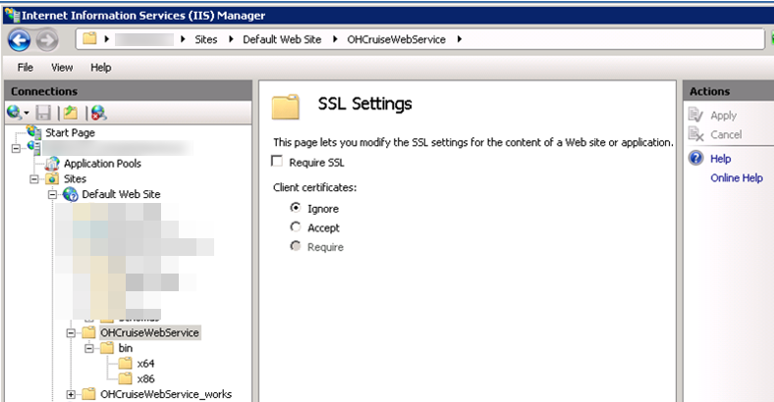
Task: Click the Apply action link
Action: click(x=723, y=116)
